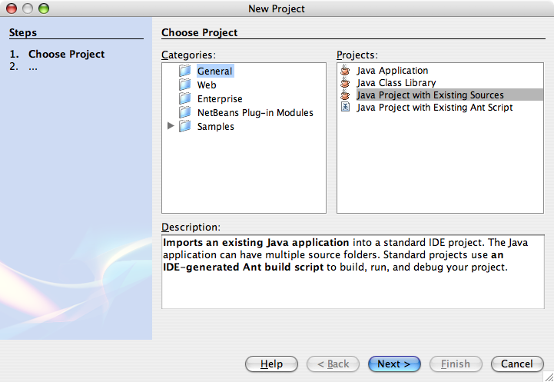Click the NetBeans Plug-in Modules folder icon

[184, 113]
